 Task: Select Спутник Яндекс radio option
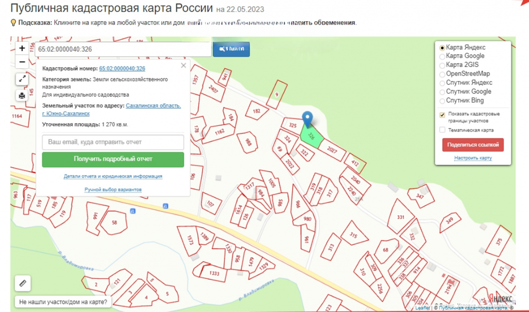point(442,83)
